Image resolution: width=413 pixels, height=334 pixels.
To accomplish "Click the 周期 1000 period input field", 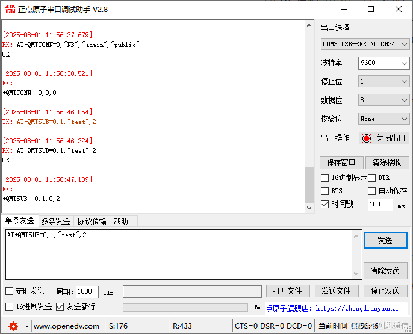I will [x=87, y=292].
